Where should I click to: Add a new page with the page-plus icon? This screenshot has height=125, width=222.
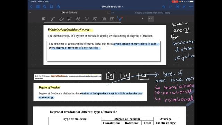coord(177,7)
